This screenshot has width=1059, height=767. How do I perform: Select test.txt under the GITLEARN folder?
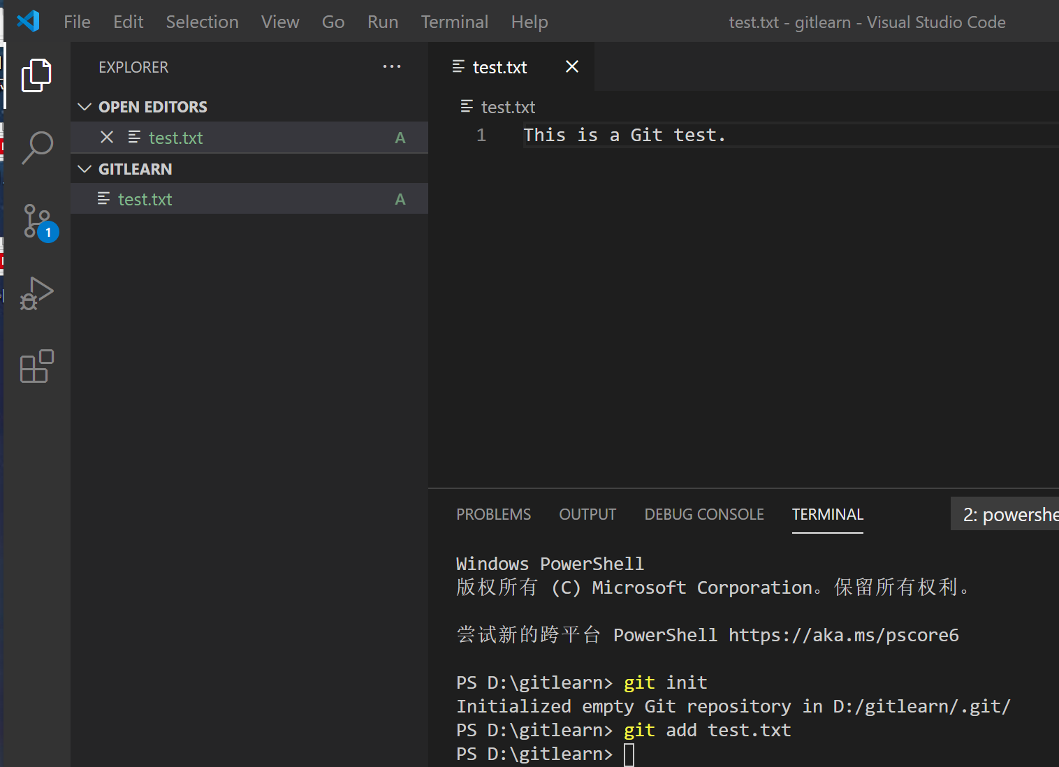pyautogui.click(x=249, y=199)
